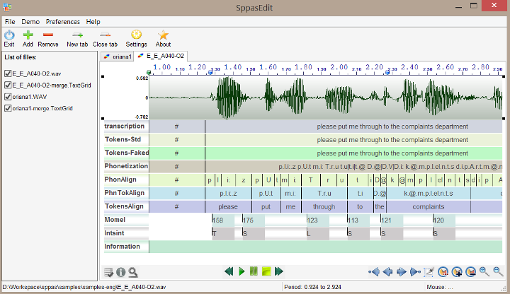Select the E_E_A040-O2 tab

pyautogui.click(x=161, y=56)
